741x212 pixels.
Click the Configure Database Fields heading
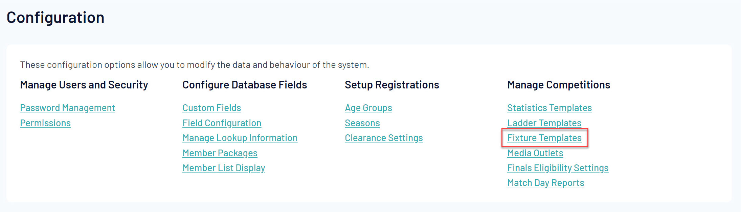pyautogui.click(x=245, y=85)
